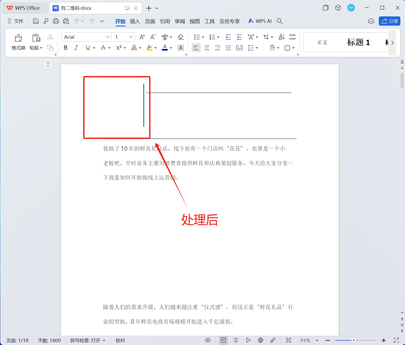The image size is (405, 345).
Task: Increase paragraph indent
Action: pyautogui.click(x=239, y=37)
